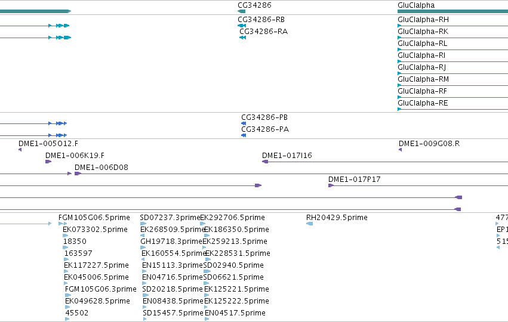Click the EK292706.5prime EST label
Viewport: 508px width, 322px height.
(233, 218)
